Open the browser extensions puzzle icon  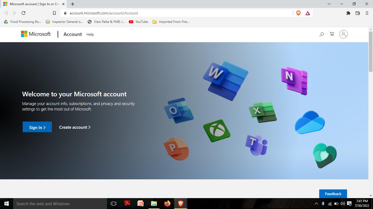click(x=348, y=13)
